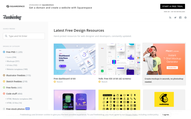
Task: Open Free stock photos category
Action: pos(15,109)
